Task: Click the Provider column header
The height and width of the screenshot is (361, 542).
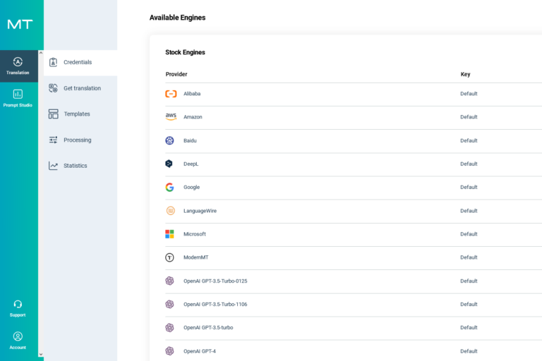Action: coord(176,74)
